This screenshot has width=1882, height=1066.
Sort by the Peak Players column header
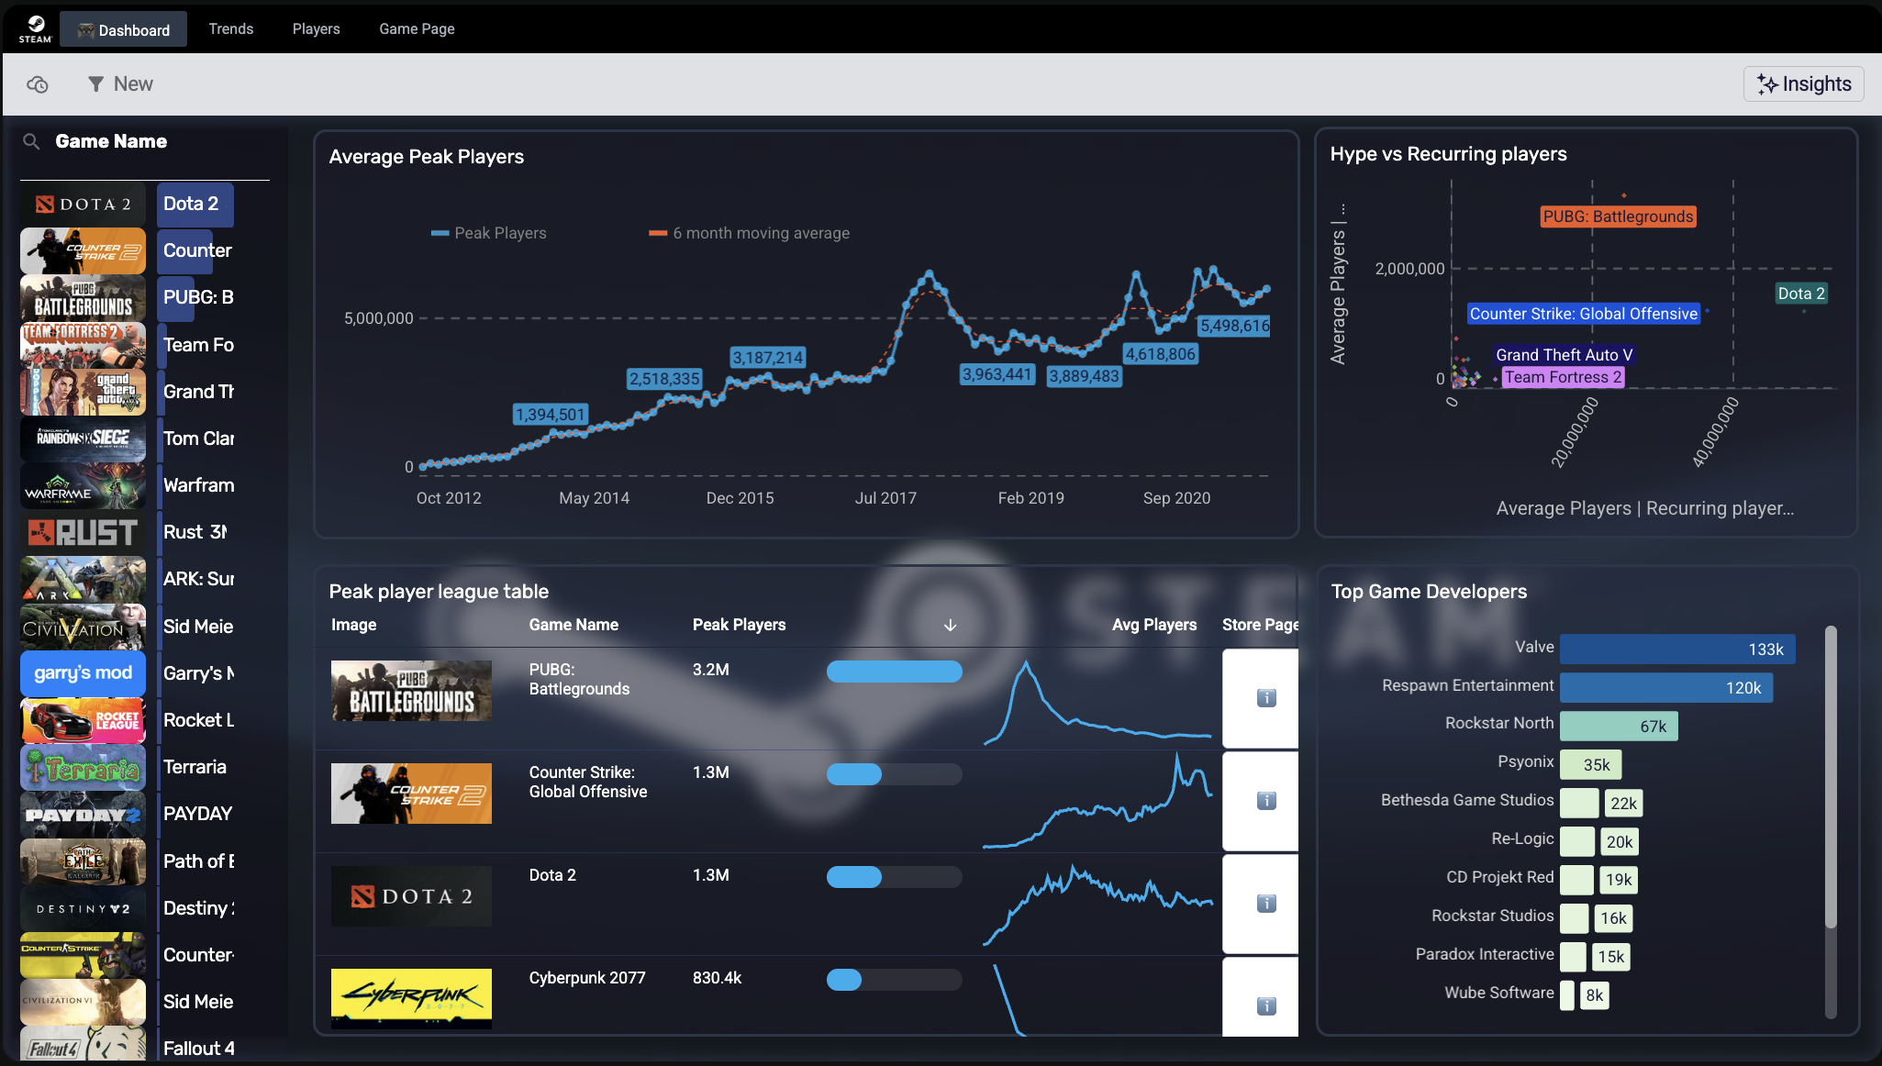click(739, 625)
